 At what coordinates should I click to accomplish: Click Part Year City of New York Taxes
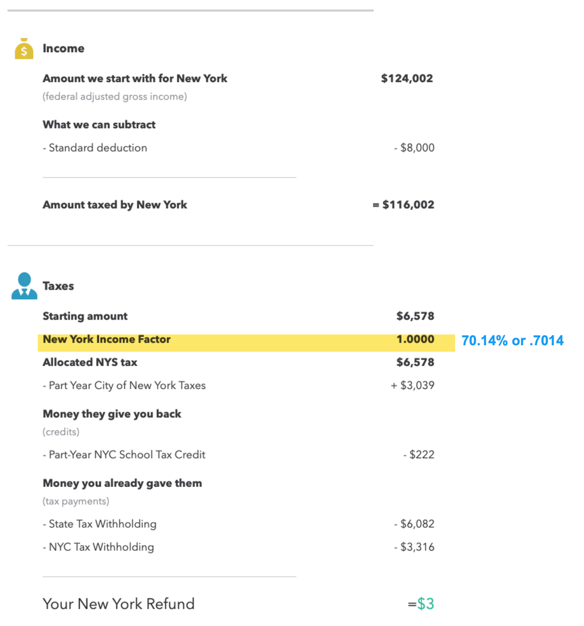coord(127,385)
